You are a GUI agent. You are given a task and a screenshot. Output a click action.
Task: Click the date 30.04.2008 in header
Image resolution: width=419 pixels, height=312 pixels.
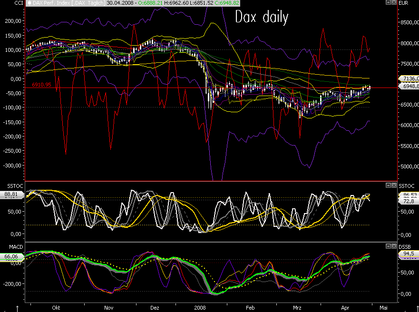click(x=119, y=3)
